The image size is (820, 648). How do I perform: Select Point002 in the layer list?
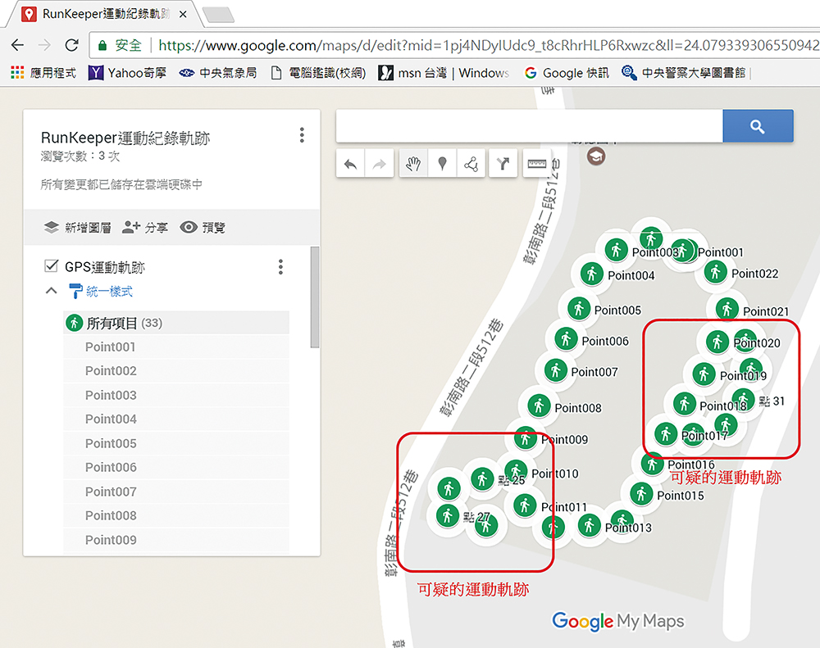tap(176, 371)
